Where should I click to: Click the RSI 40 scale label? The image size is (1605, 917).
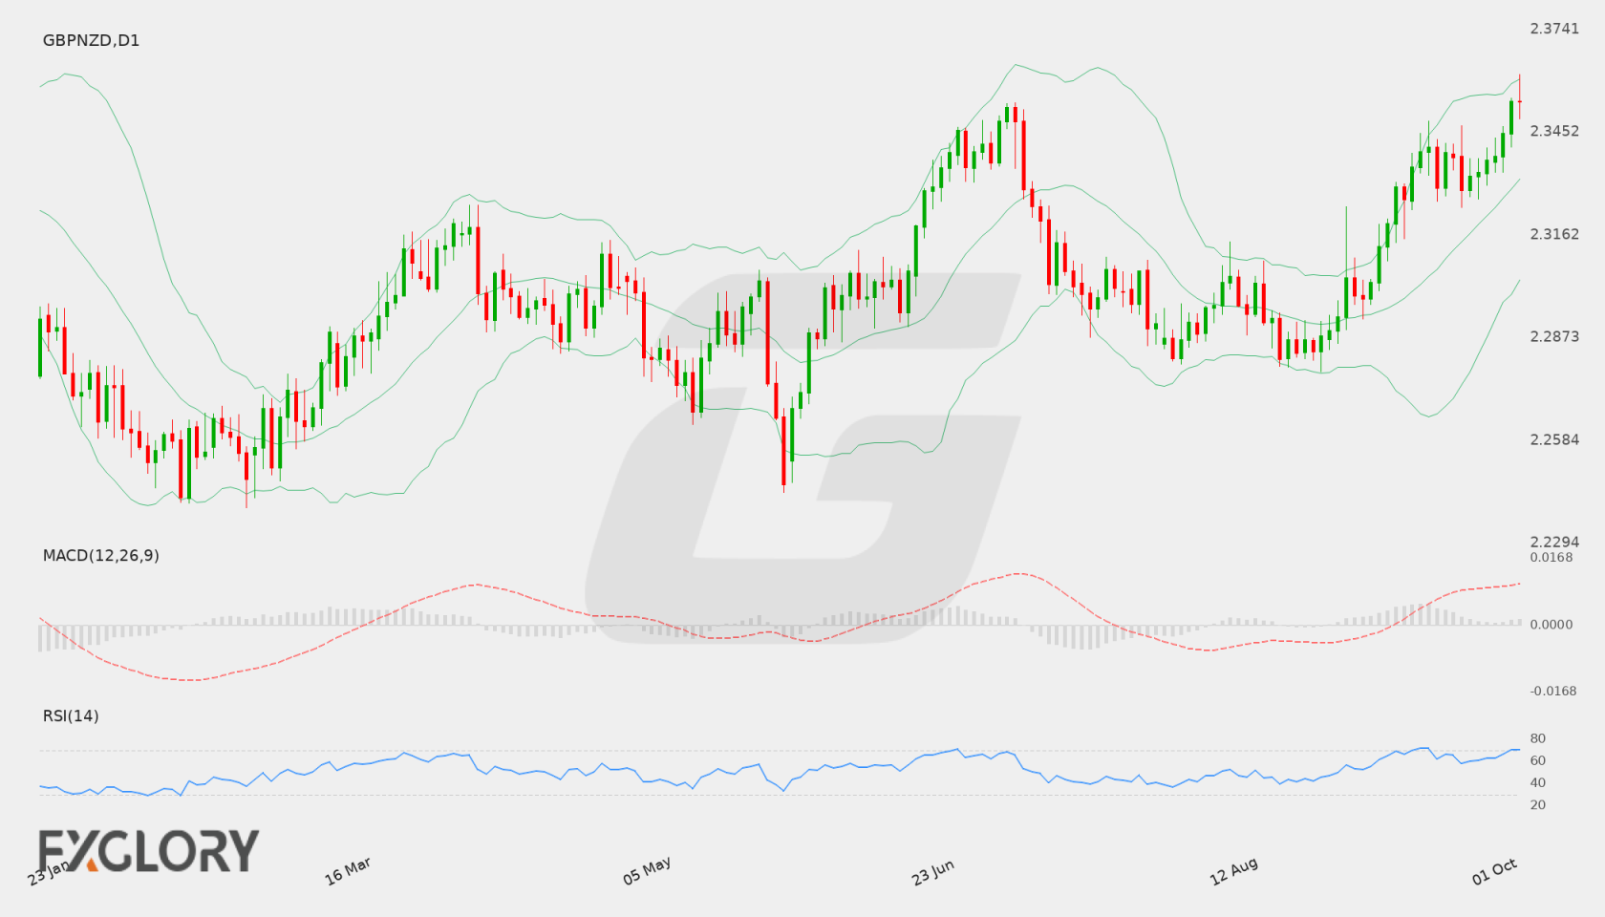click(1538, 782)
